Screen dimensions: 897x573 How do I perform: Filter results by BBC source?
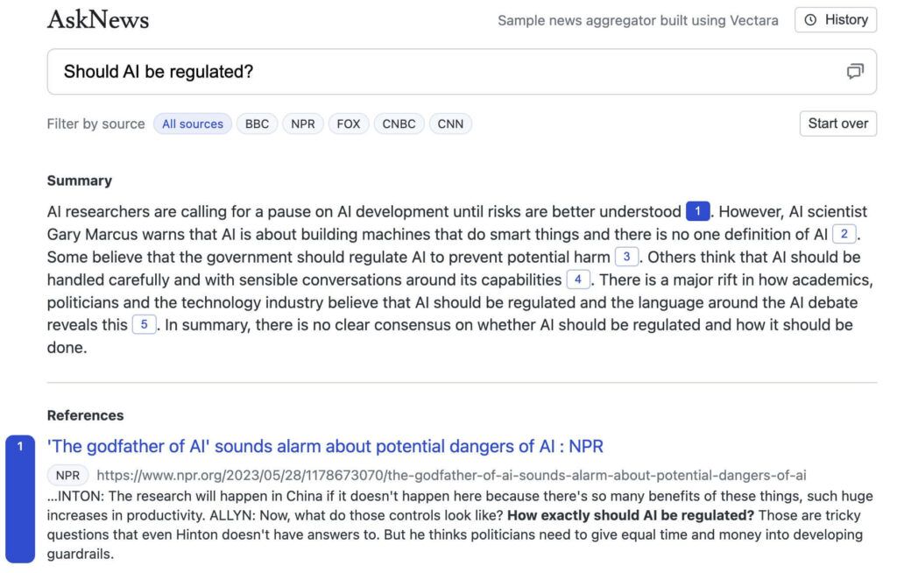pyautogui.click(x=257, y=124)
